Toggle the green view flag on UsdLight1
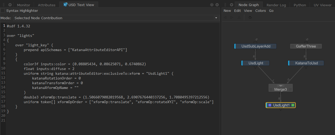Image resolution: width=335 pixels, height=135 pixels. 293,105
